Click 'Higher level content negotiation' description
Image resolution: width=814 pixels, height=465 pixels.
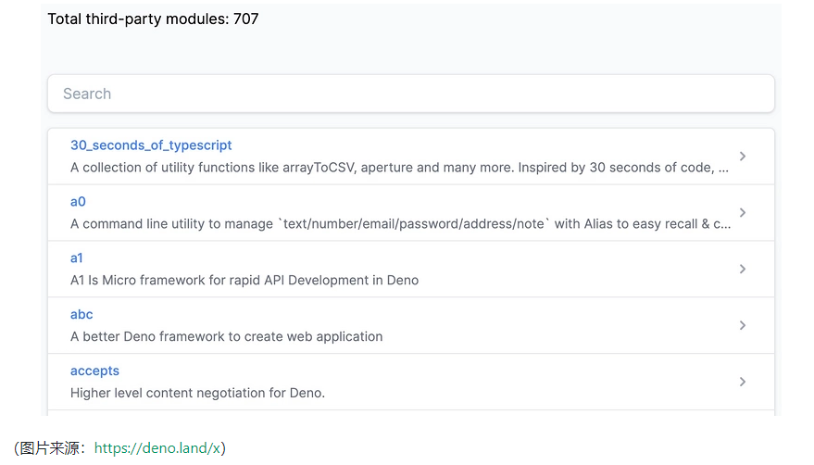[x=197, y=393]
